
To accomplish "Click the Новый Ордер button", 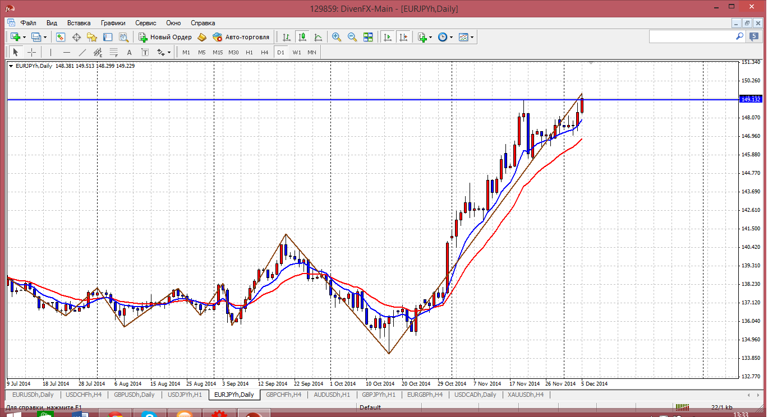I will [x=165, y=37].
